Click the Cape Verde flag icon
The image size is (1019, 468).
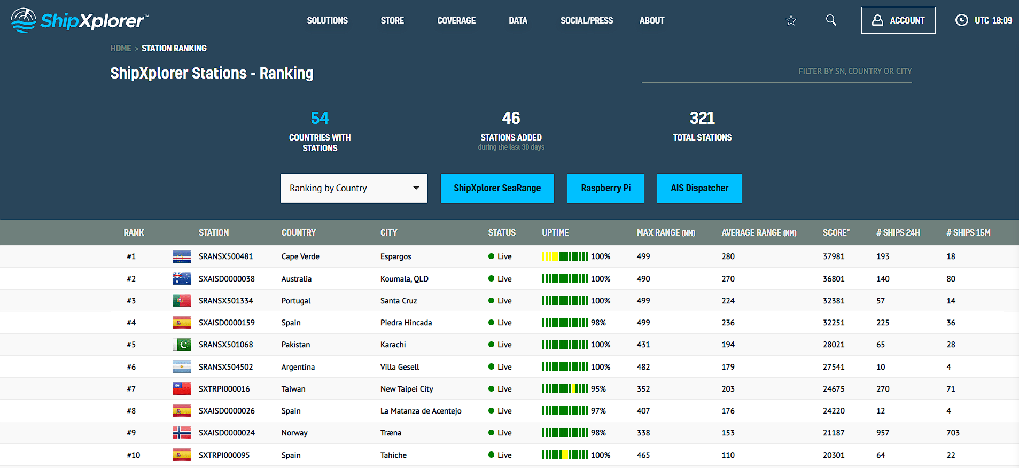click(182, 256)
